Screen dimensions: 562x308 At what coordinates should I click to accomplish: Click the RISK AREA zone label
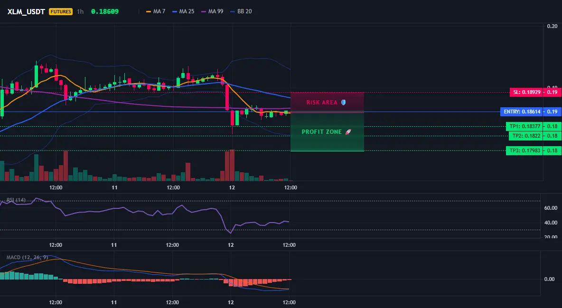coord(322,103)
